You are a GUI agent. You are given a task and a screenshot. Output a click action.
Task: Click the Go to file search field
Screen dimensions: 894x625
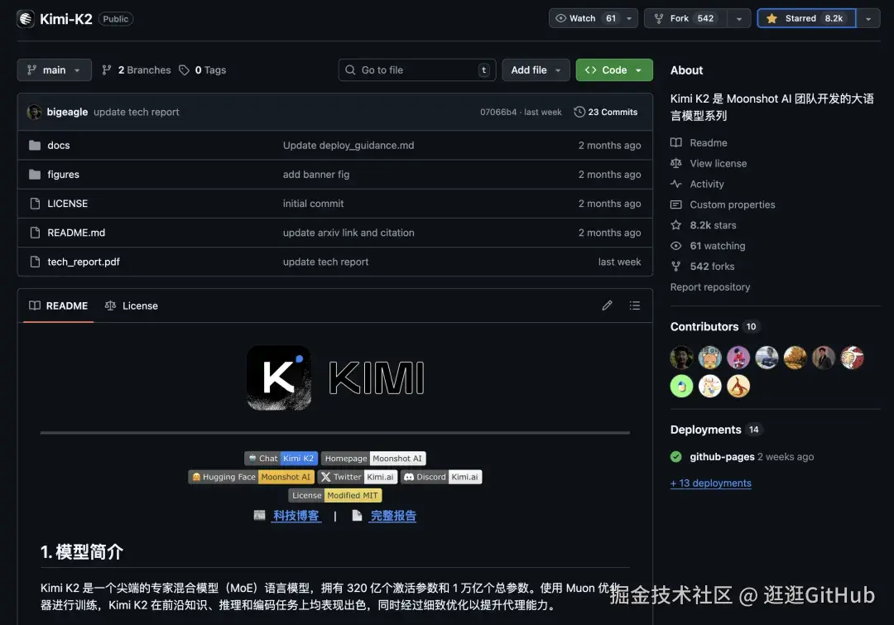tap(416, 70)
